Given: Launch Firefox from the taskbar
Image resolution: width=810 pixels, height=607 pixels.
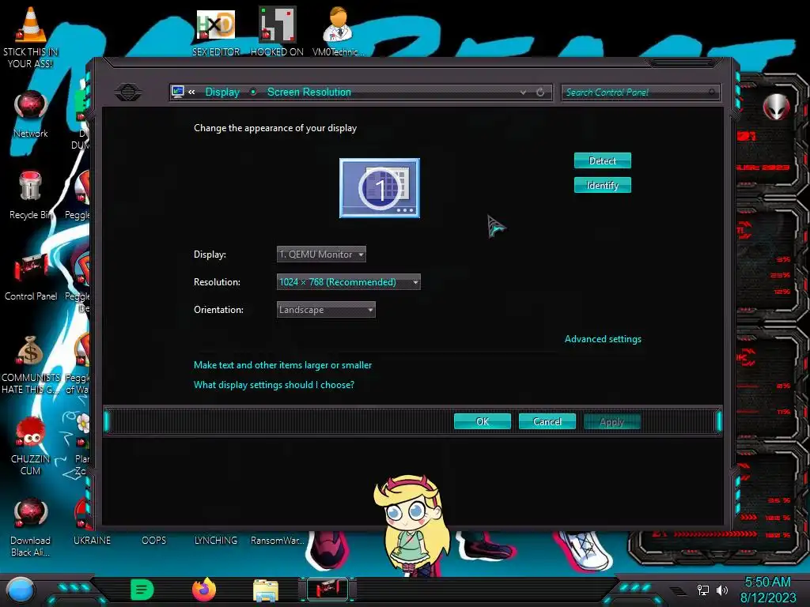Looking at the screenshot, I should click(x=204, y=590).
